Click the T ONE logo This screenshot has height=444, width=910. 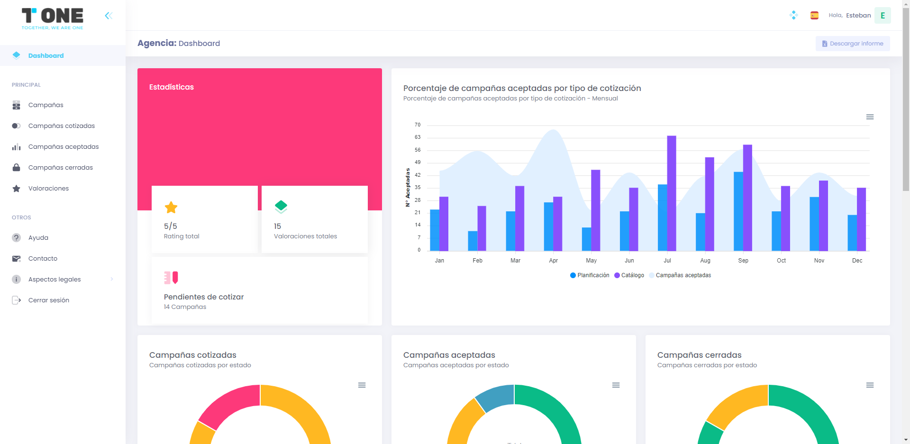[x=53, y=18]
